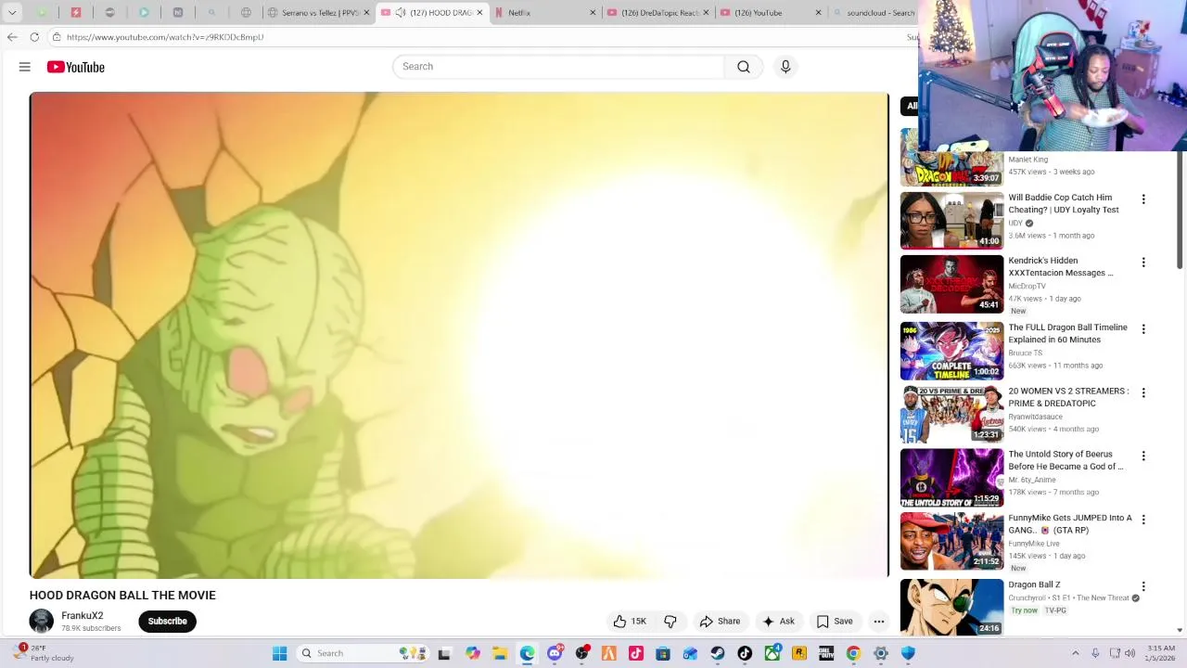This screenshot has height=668, width=1187.
Task: Open options for Untold Story of Beerus
Action: tap(1143, 456)
